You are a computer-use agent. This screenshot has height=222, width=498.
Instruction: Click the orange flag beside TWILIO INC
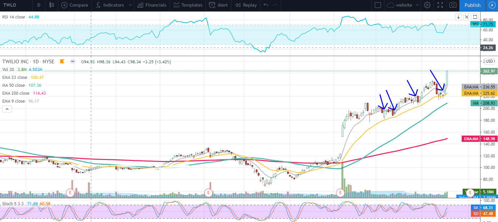[x=62, y=61]
